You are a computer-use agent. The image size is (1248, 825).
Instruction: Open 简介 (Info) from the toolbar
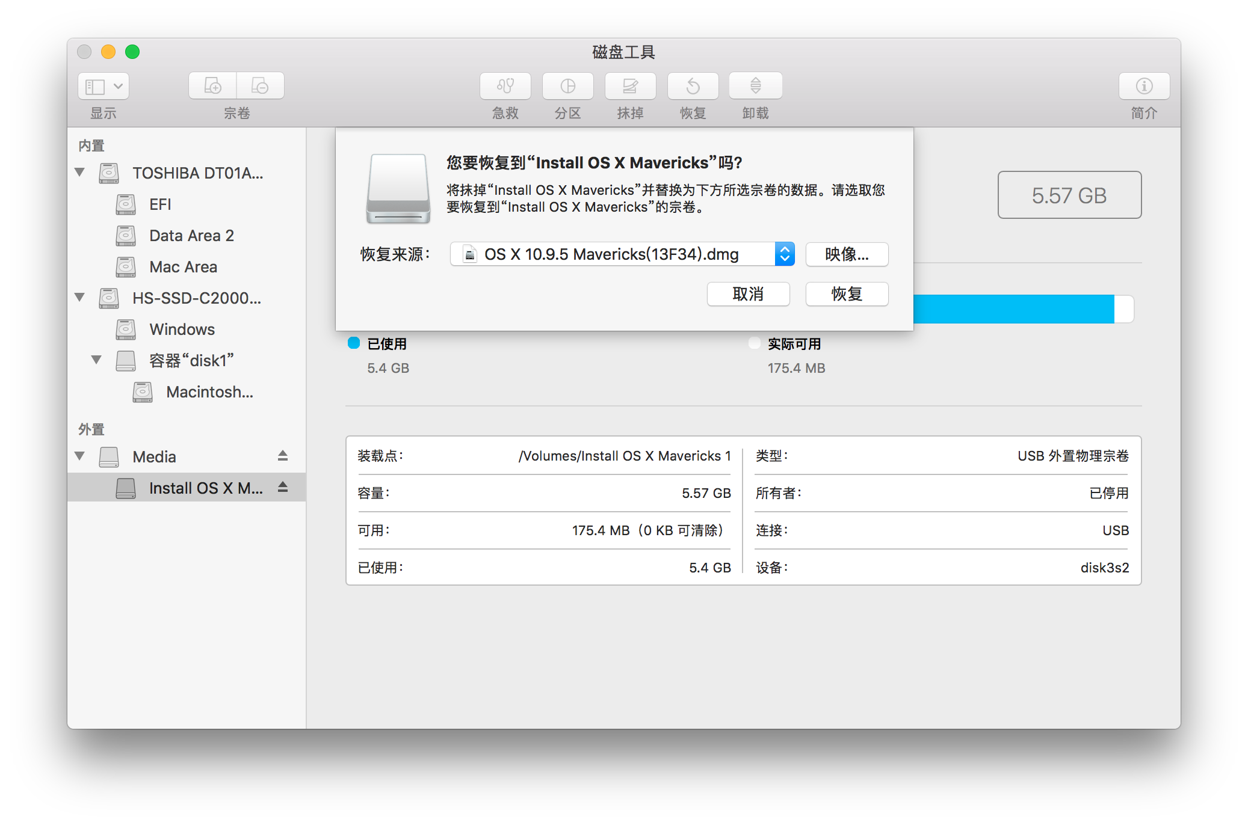click(1143, 86)
